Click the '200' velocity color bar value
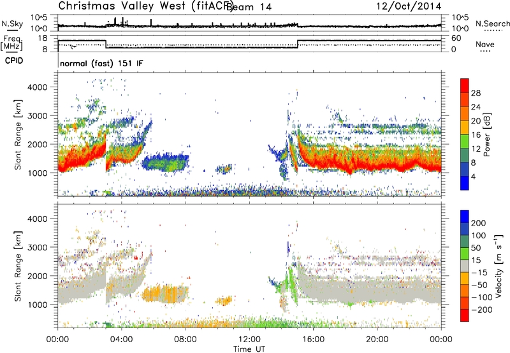 click(479, 223)
